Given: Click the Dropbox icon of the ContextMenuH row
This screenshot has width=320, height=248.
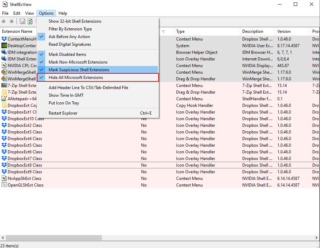Looking at the screenshot, I should click(x=4, y=39).
